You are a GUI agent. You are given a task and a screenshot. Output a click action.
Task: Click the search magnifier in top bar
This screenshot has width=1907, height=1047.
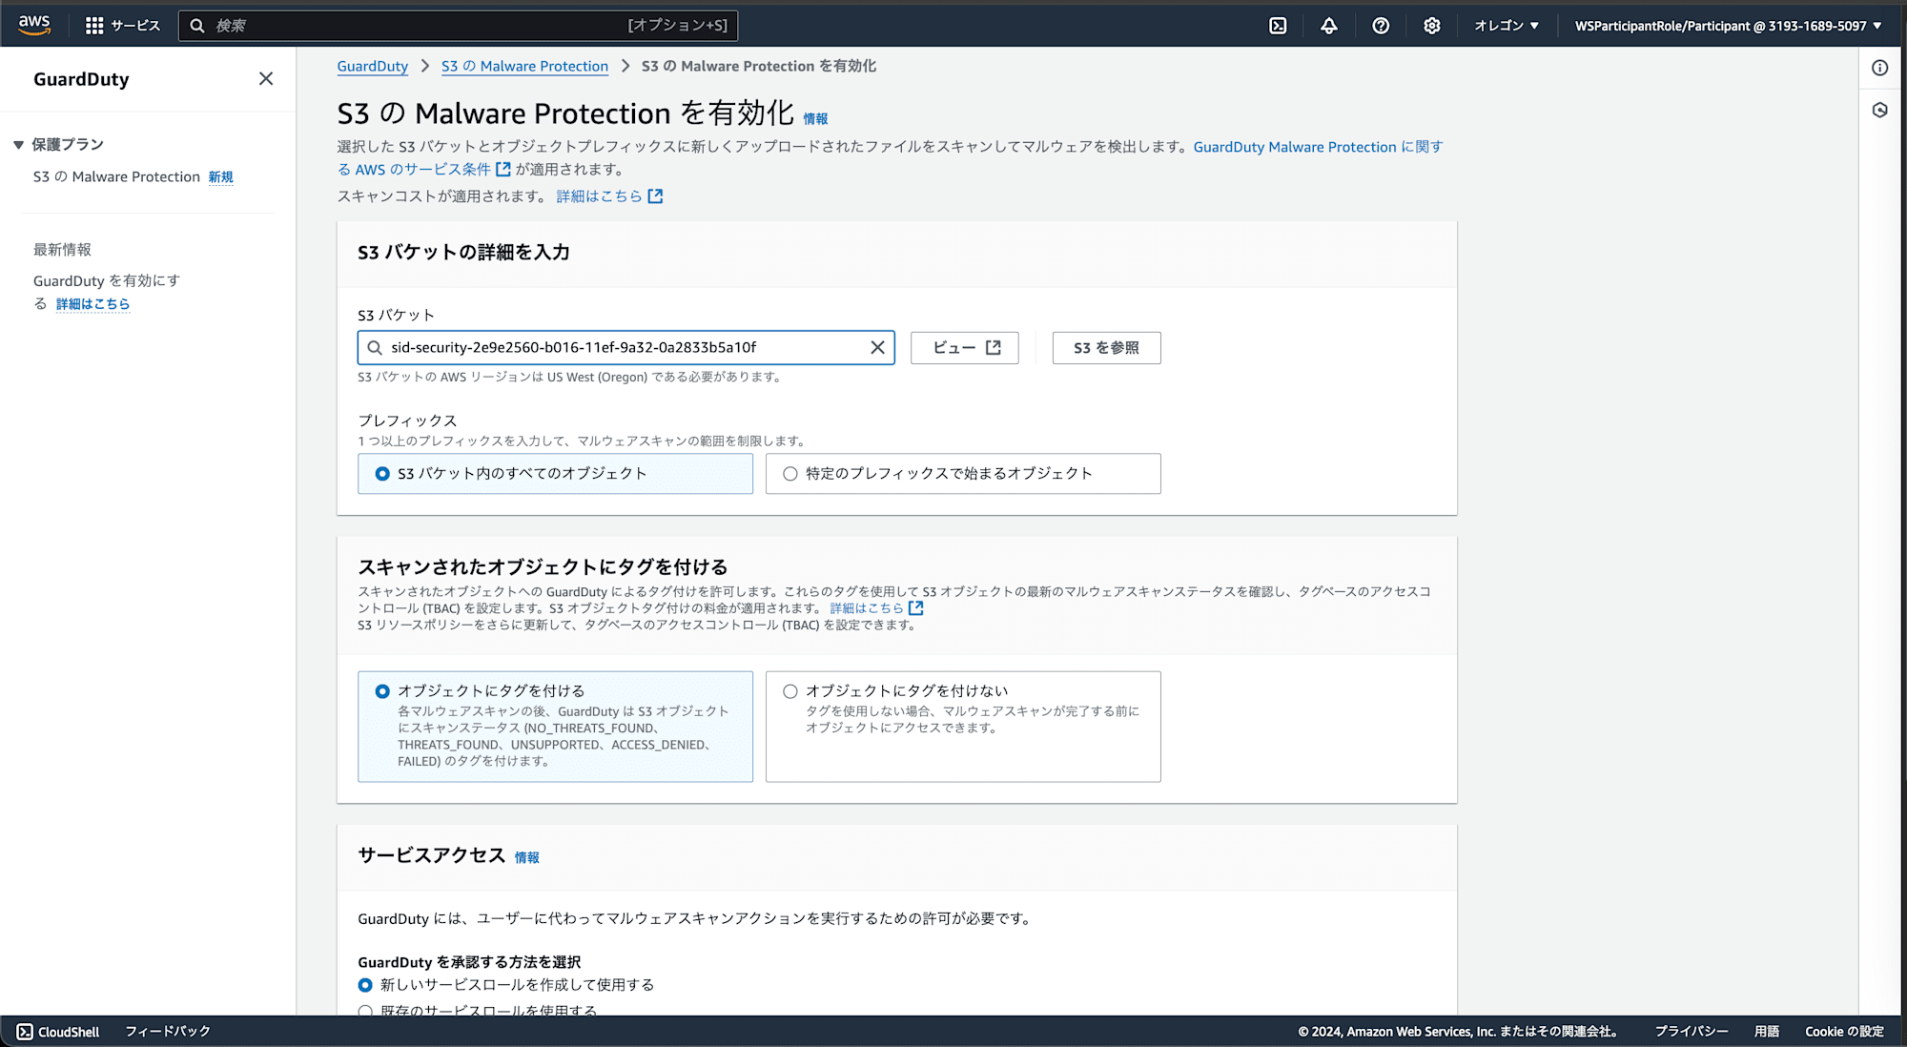pyautogui.click(x=197, y=26)
